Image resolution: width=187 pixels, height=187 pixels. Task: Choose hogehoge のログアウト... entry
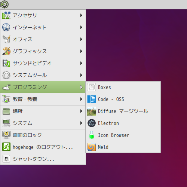point(43,147)
